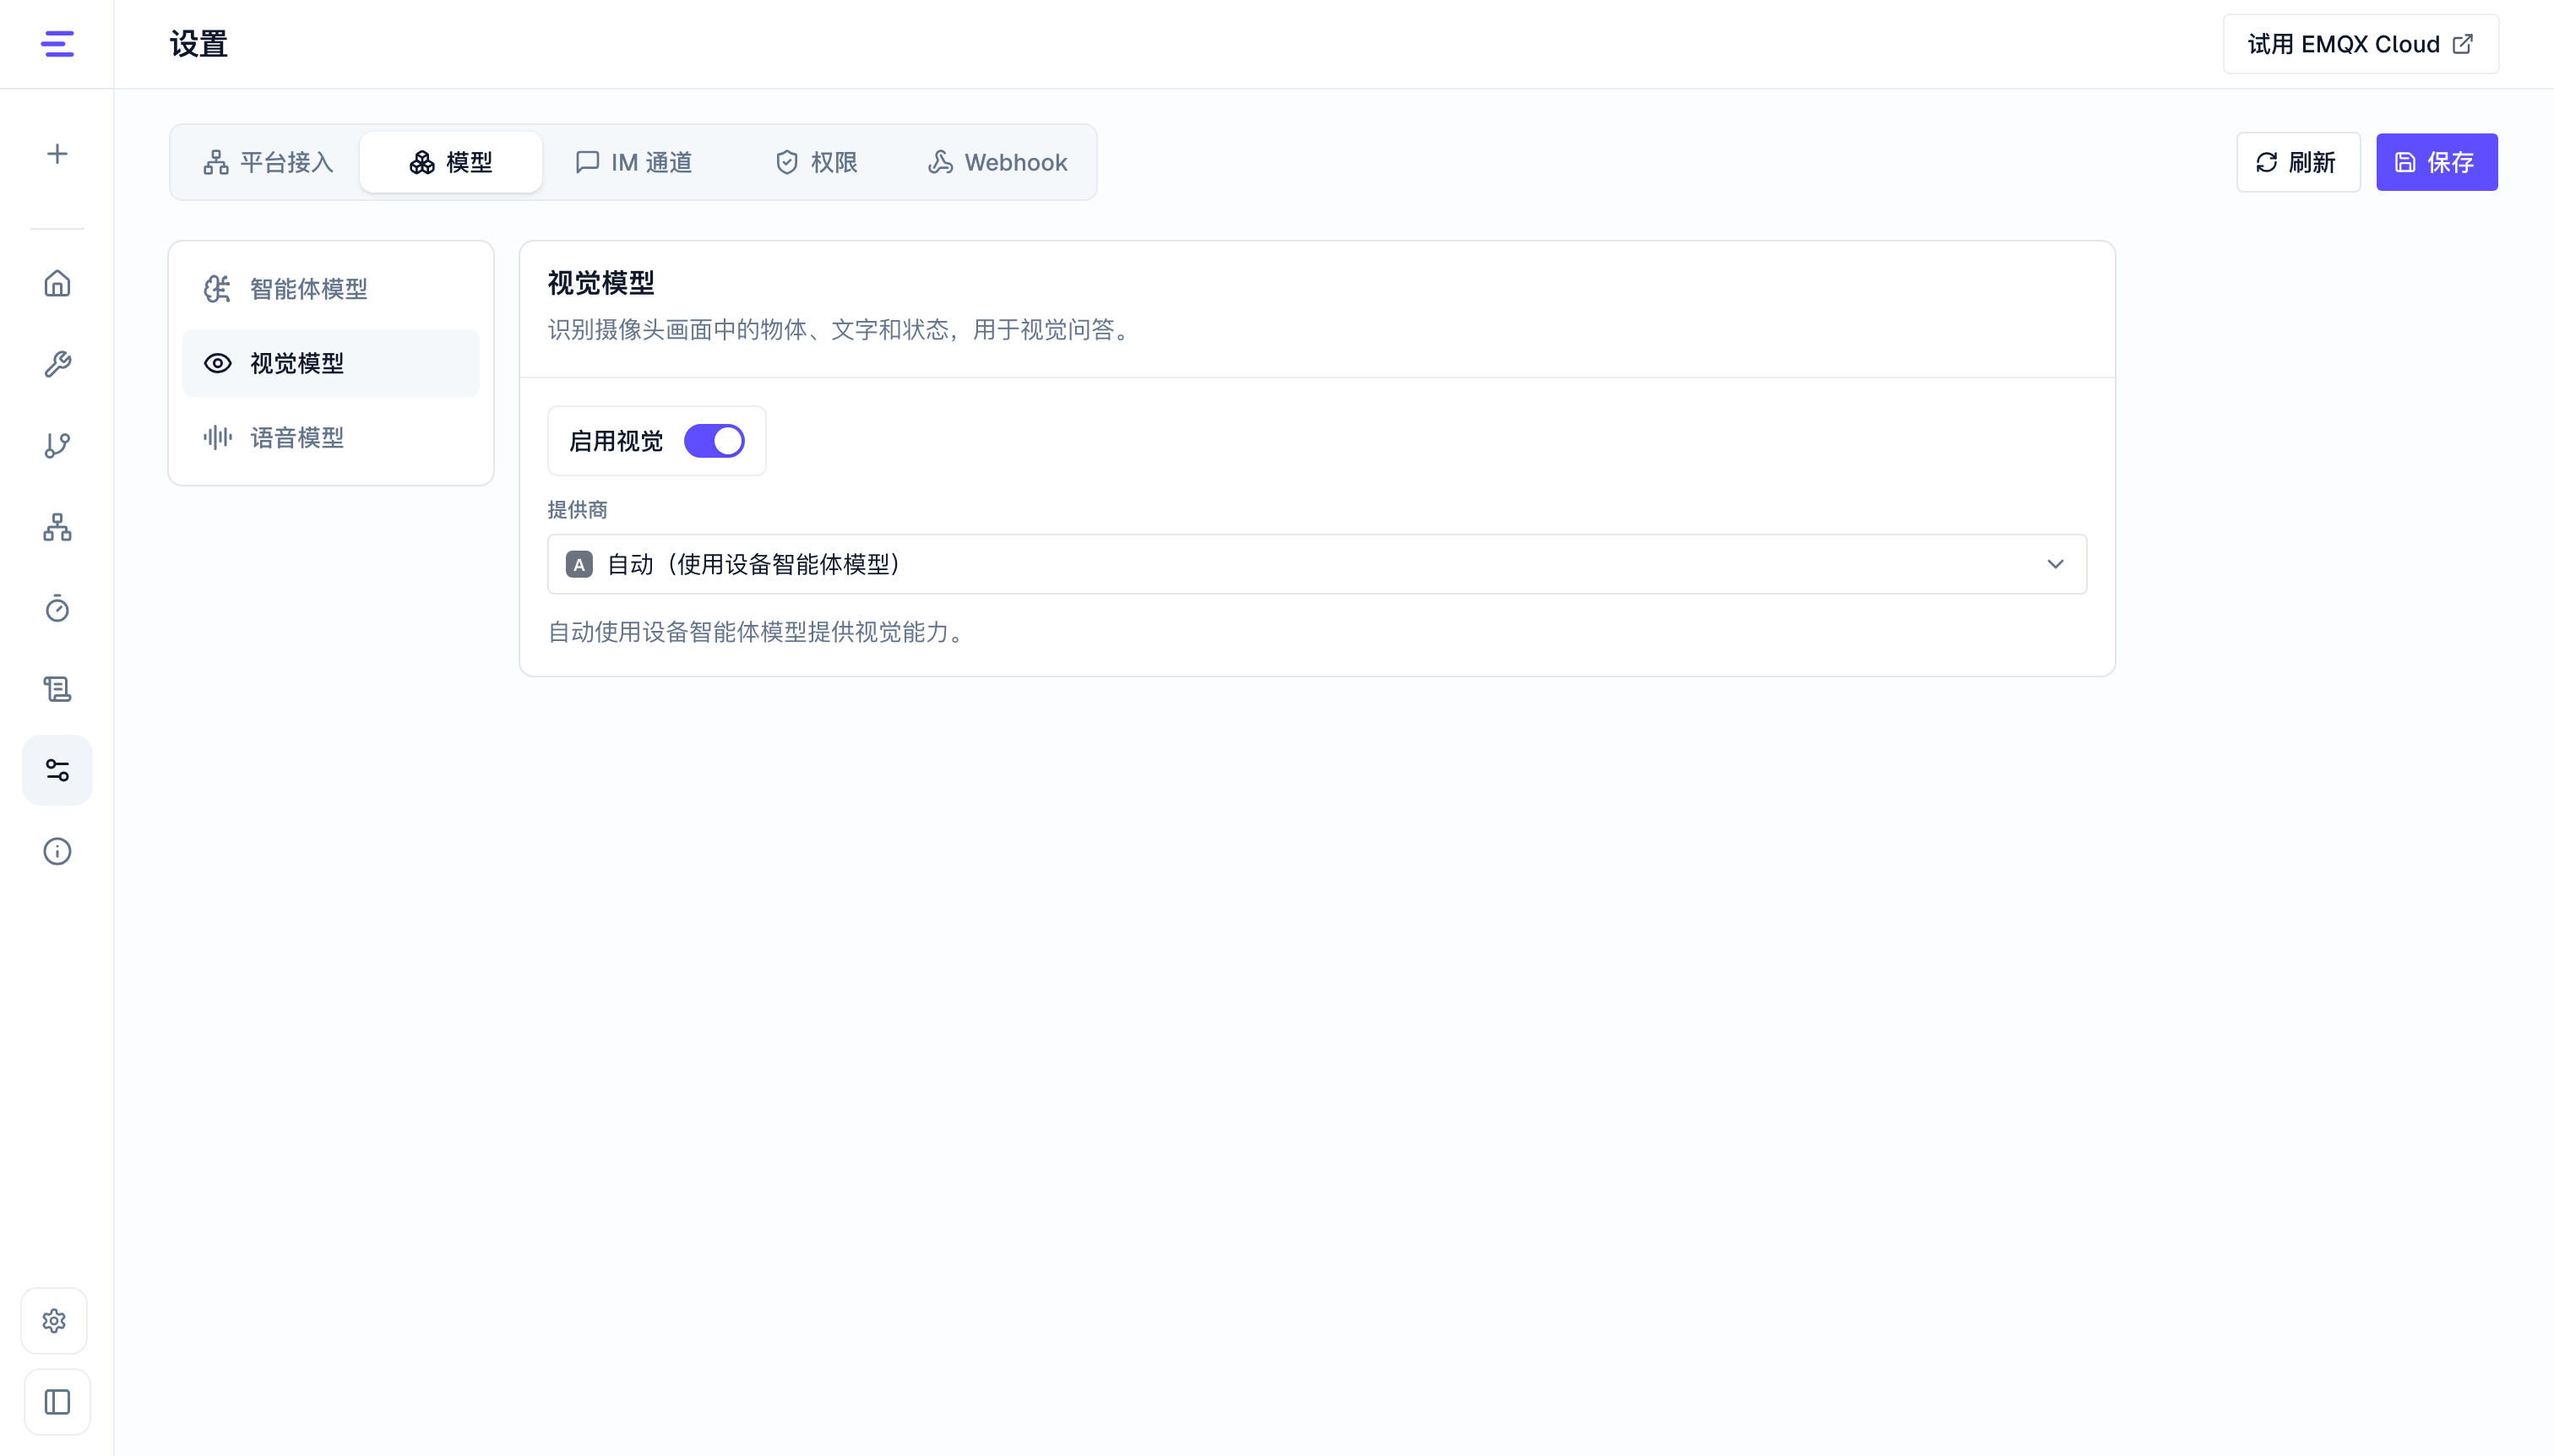This screenshot has width=2554, height=1456.
Task: Click the 提供商 field label
Action: pos(578,510)
